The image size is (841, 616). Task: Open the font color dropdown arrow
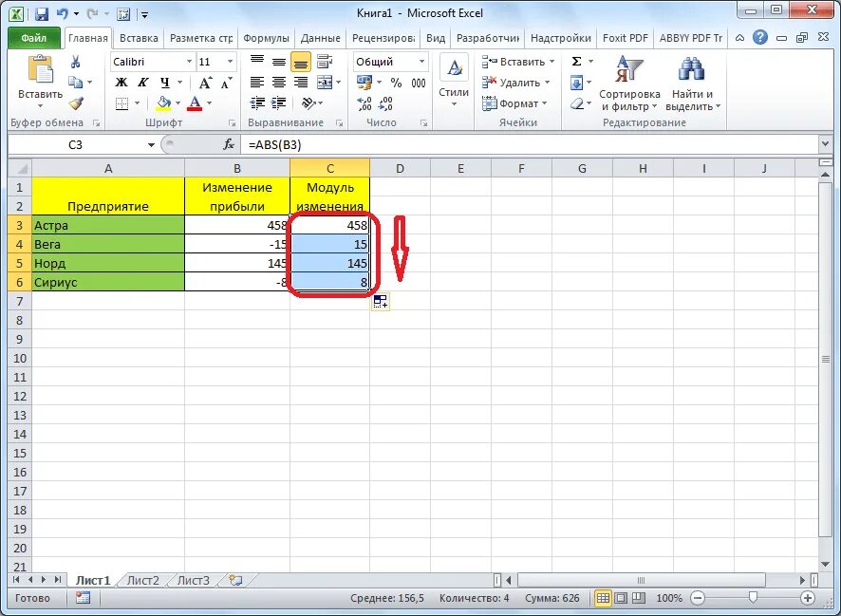point(209,103)
